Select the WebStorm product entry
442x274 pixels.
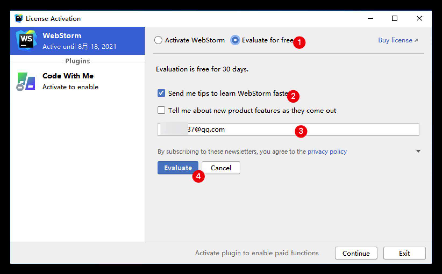[x=77, y=41]
